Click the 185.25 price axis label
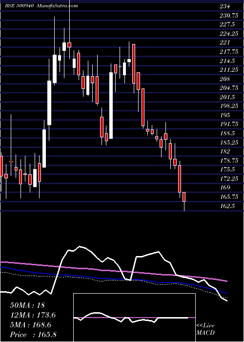 228,143
